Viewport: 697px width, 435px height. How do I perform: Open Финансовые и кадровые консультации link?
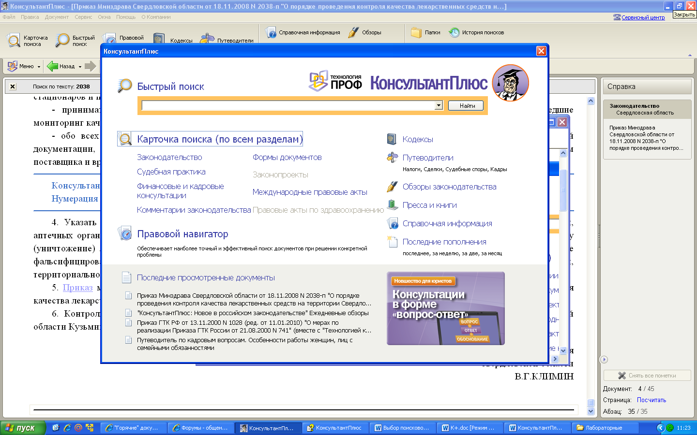point(180,191)
